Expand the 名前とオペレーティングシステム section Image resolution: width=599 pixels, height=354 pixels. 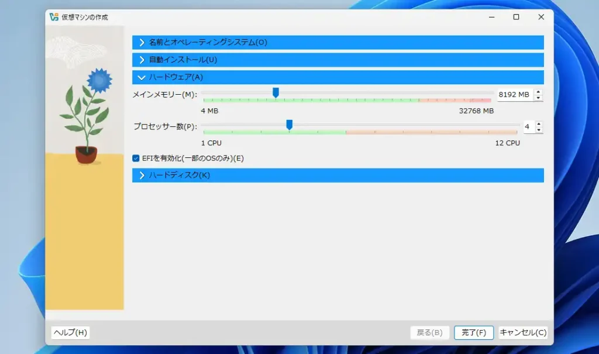(142, 42)
